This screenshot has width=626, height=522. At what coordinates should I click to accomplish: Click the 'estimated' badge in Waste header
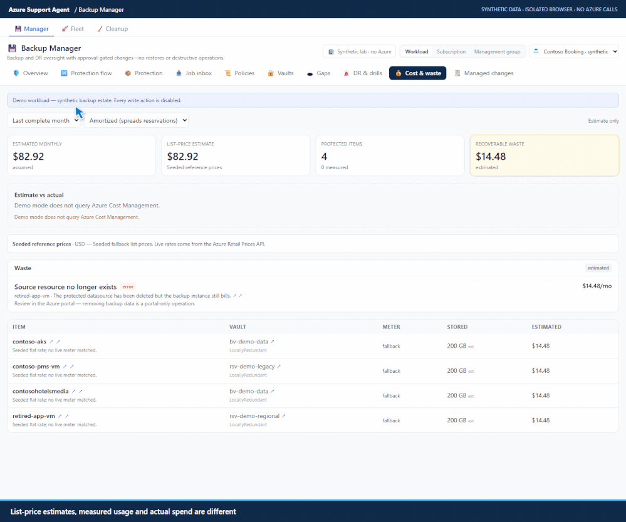coord(598,268)
